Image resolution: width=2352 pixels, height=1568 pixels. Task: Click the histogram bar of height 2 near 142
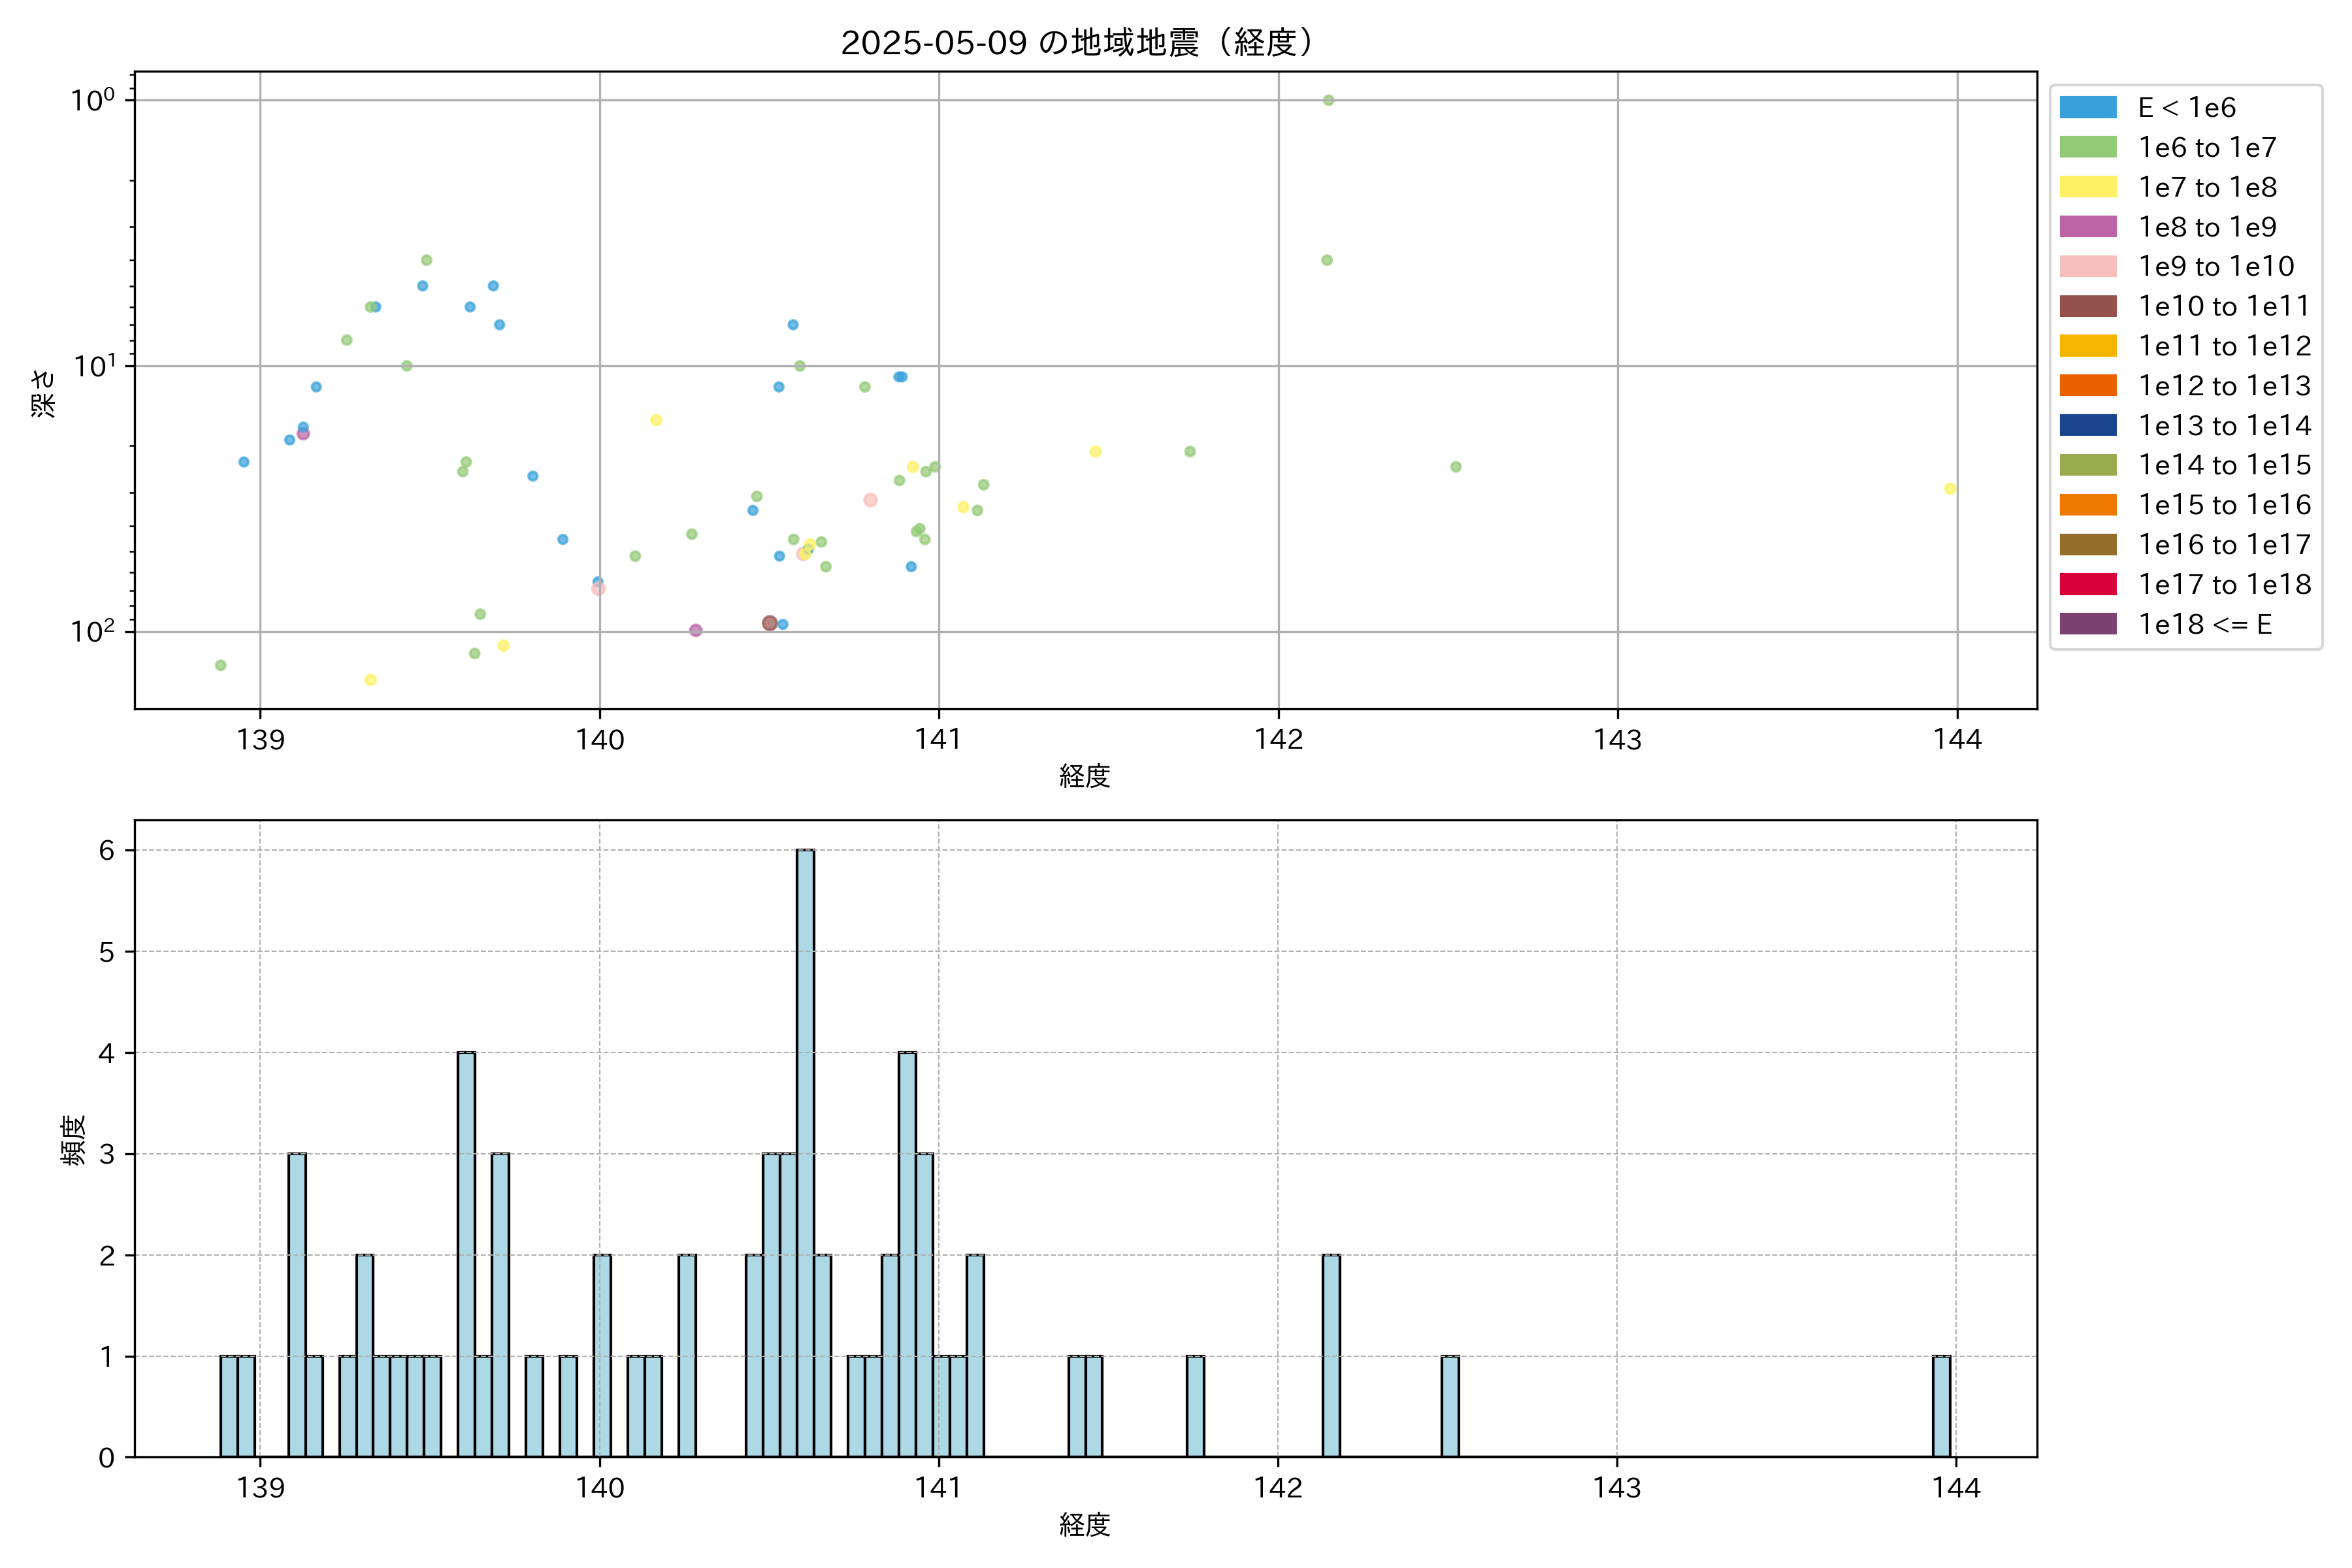point(1331,1355)
